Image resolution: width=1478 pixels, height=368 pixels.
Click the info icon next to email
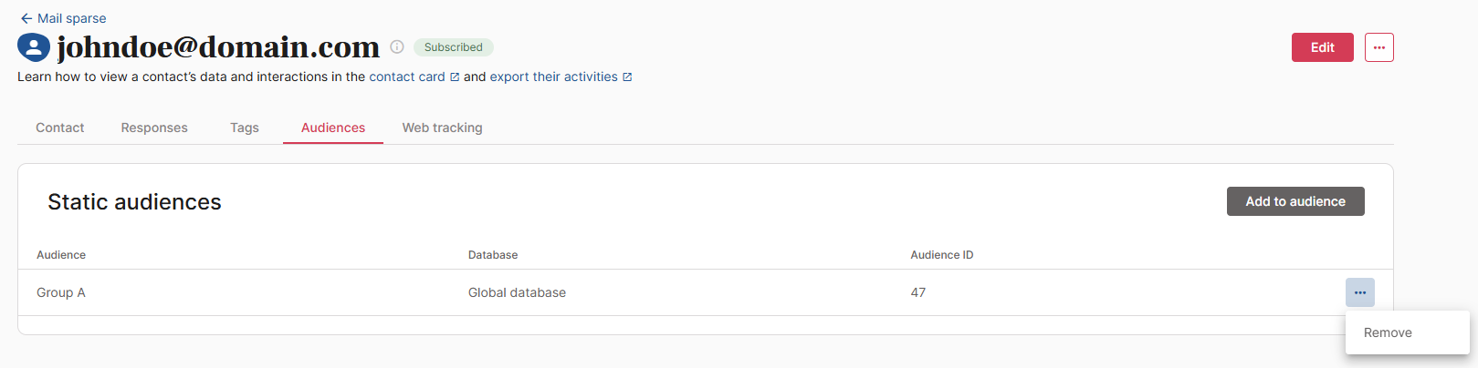397,47
